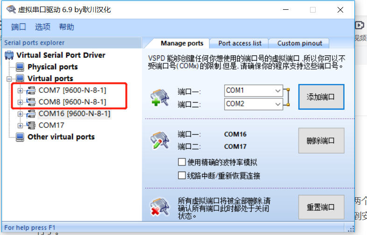Click the COM17 port connector icon

pyautogui.click(x=31, y=125)
